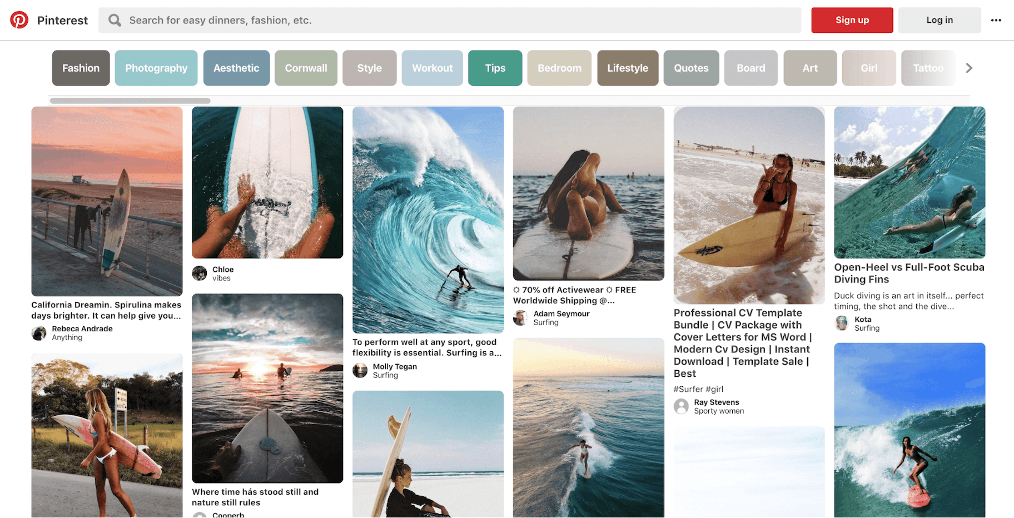Viewport: 1014px width, 518px height.
Task: Click Chloe's profile avatar
Action: coord(200,273)
